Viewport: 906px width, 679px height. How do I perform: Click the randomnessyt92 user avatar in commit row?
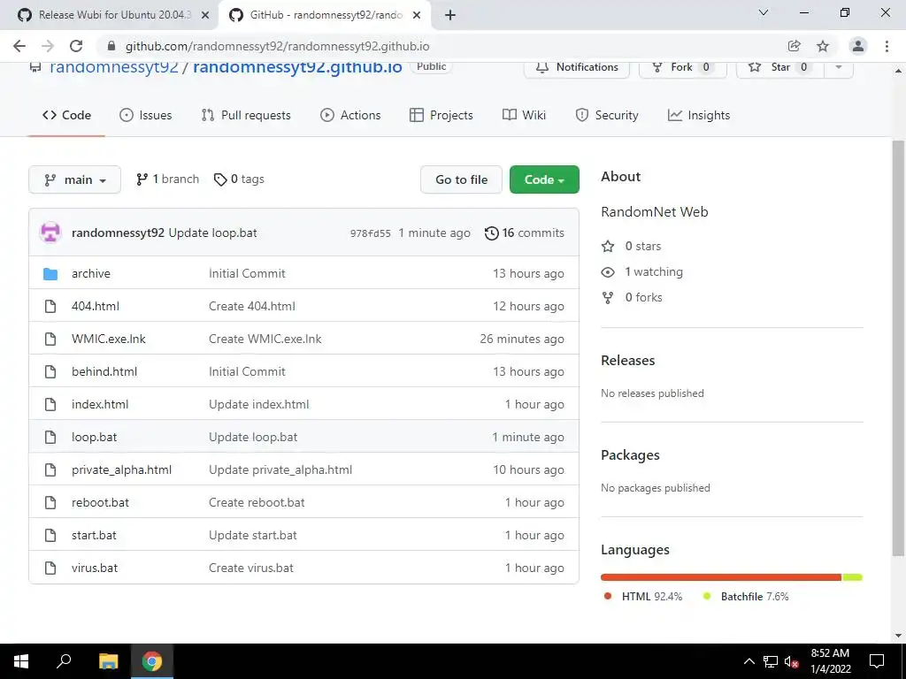coord(50,233)
